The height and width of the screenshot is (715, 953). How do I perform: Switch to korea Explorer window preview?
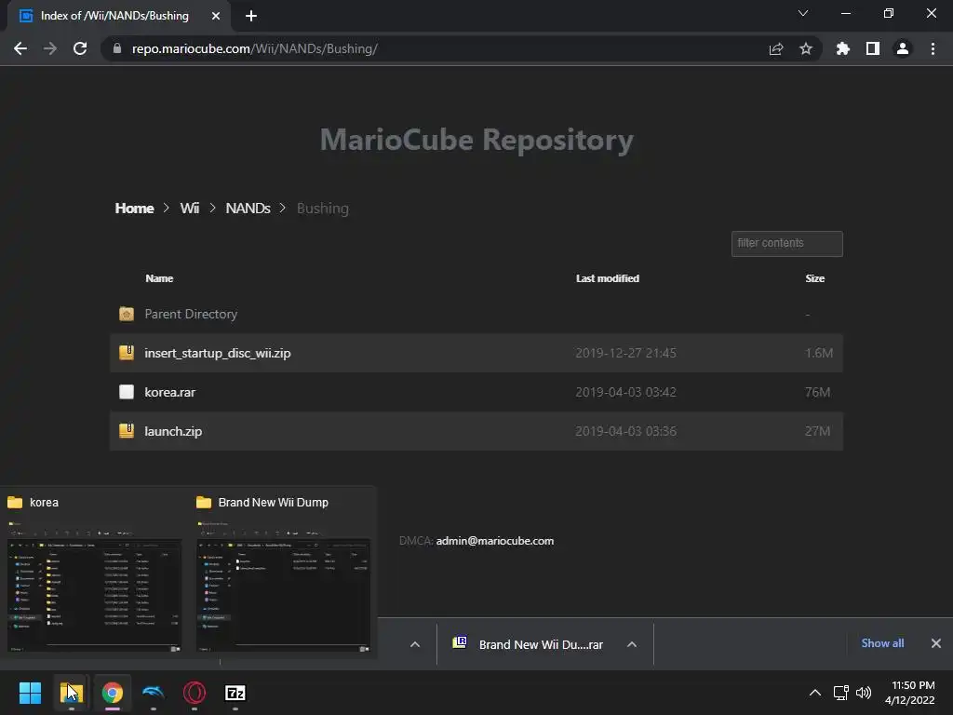(x=94, y=587)
